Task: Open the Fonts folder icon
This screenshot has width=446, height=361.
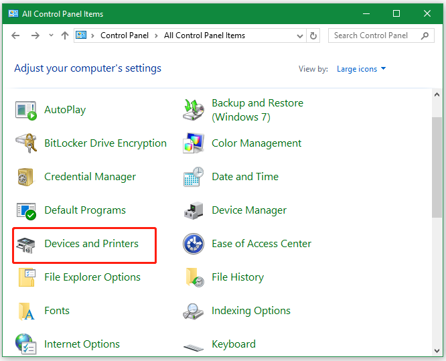Action: tap(26, 311)
